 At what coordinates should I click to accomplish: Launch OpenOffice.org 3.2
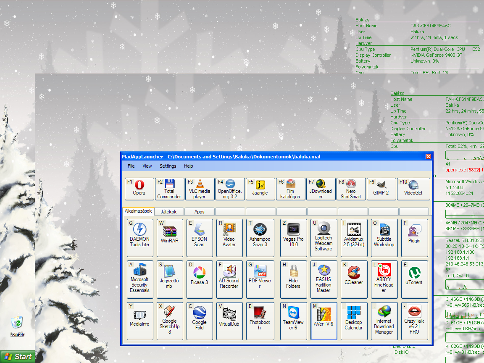(230, 189)
